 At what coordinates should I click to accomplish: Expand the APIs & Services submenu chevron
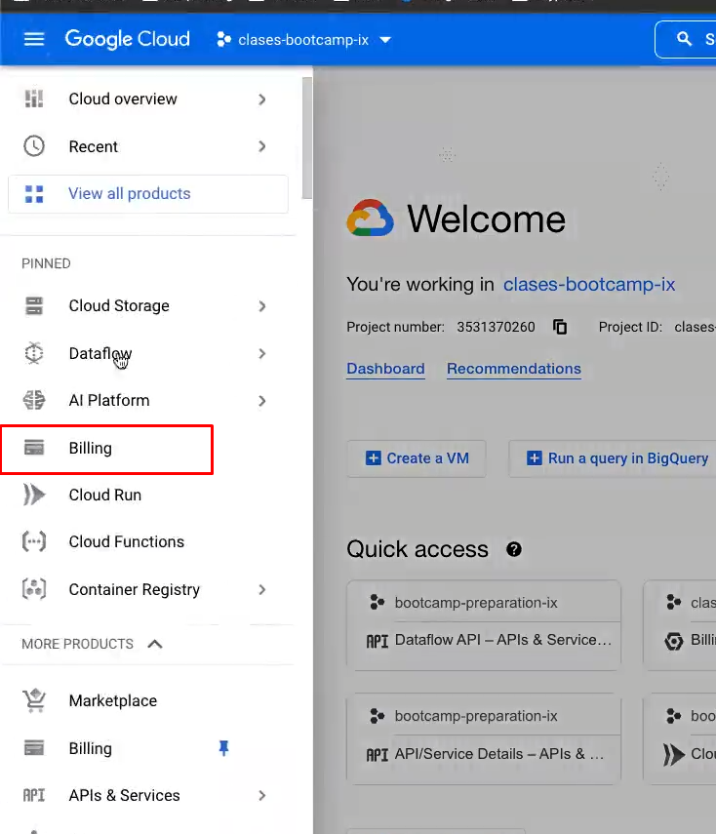coord(261,796)
